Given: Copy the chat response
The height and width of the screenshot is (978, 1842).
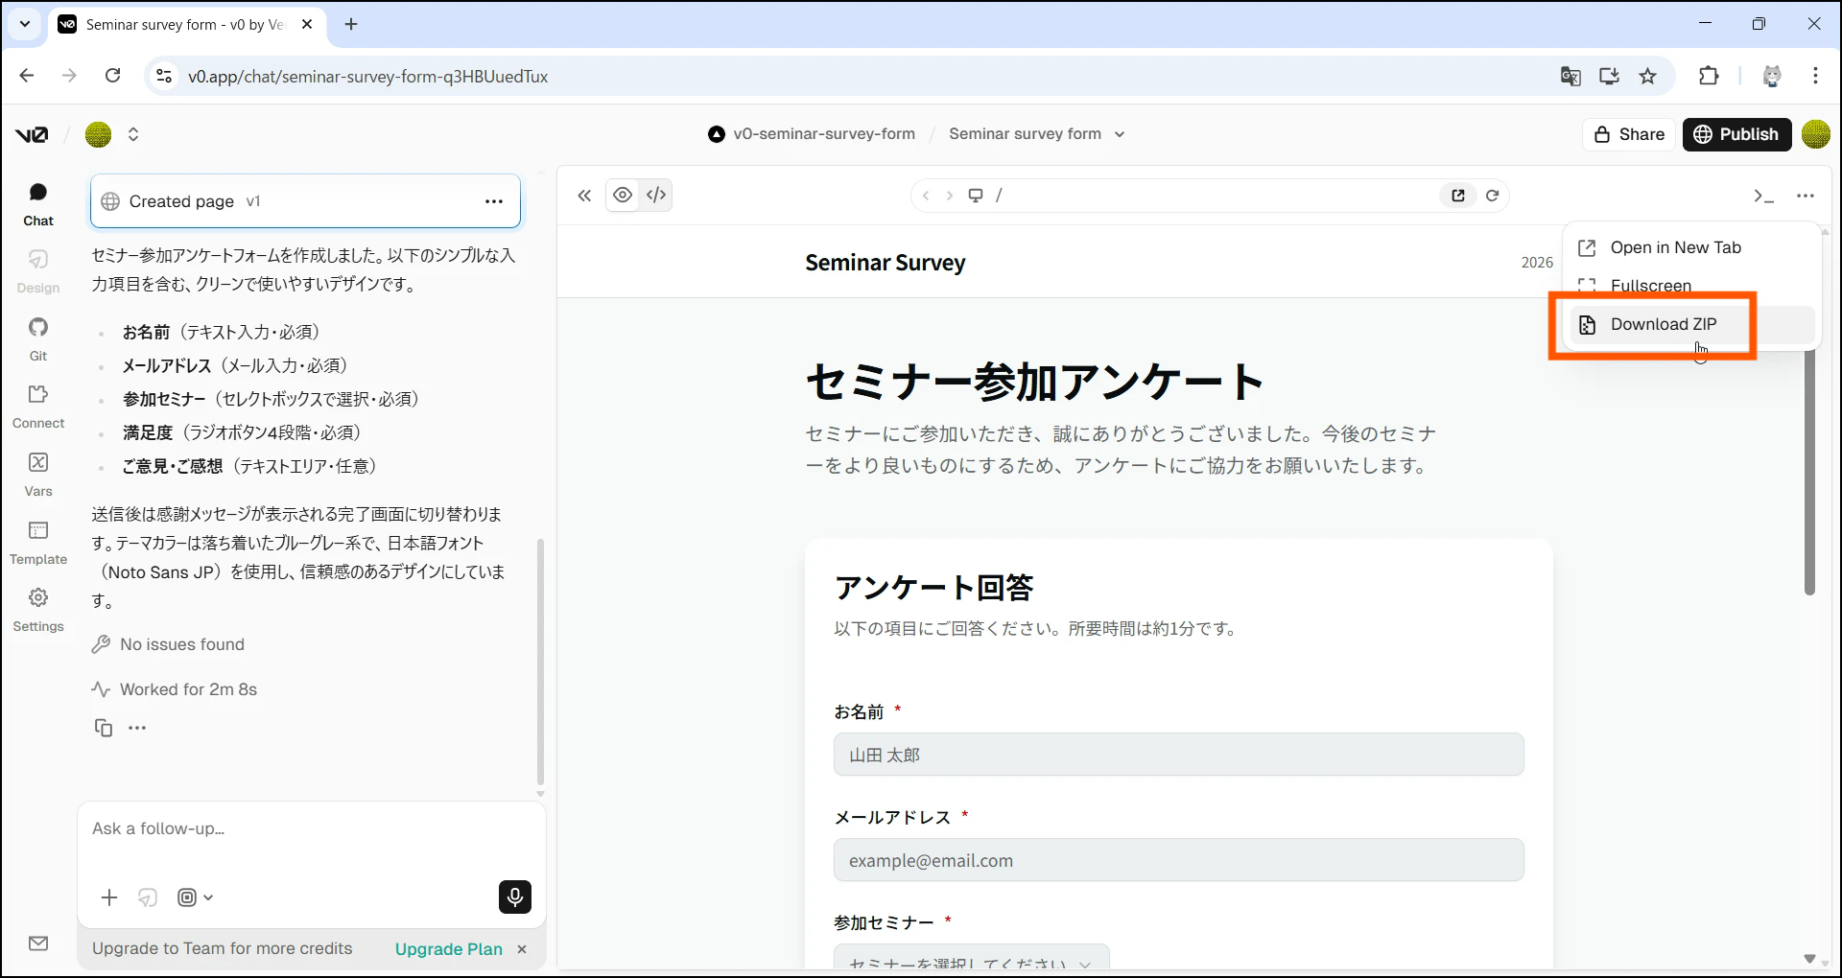Looking at the screenshot, I should coord(104,728).
